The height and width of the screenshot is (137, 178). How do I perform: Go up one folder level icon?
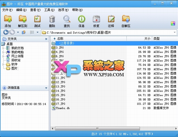(24, 32)
